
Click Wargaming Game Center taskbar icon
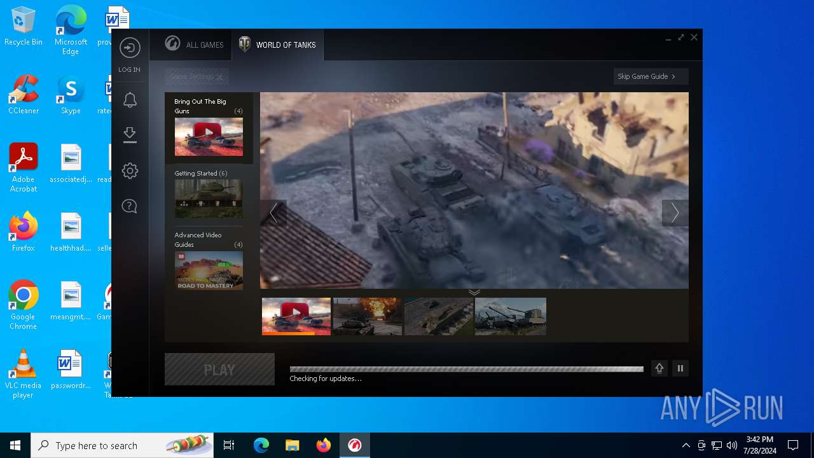point(354,445)
